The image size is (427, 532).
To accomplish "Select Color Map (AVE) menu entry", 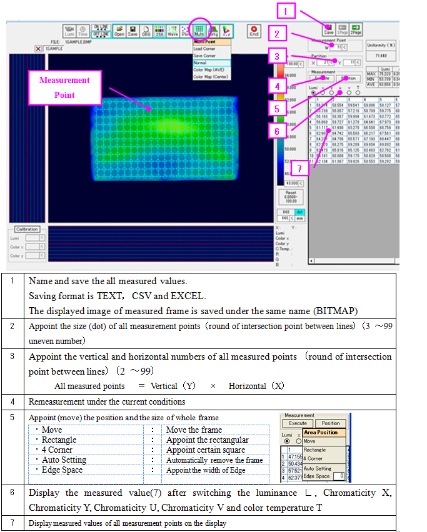I will pos(212,70).
